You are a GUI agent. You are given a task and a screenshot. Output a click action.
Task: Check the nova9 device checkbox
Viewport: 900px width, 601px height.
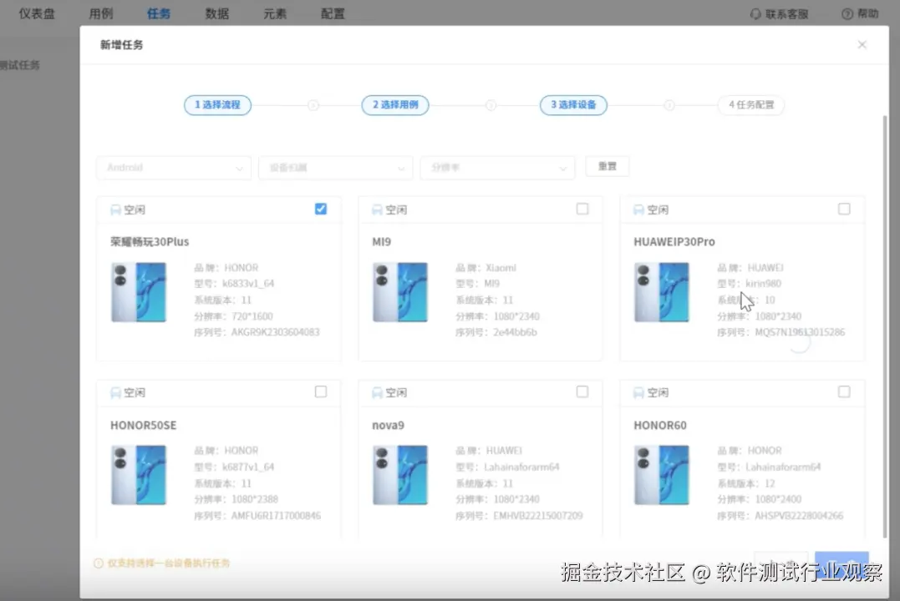(x=582, y=391)
